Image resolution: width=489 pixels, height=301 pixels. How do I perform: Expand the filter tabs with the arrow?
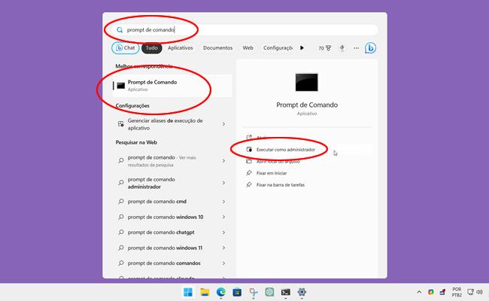[x=302, y=48]
